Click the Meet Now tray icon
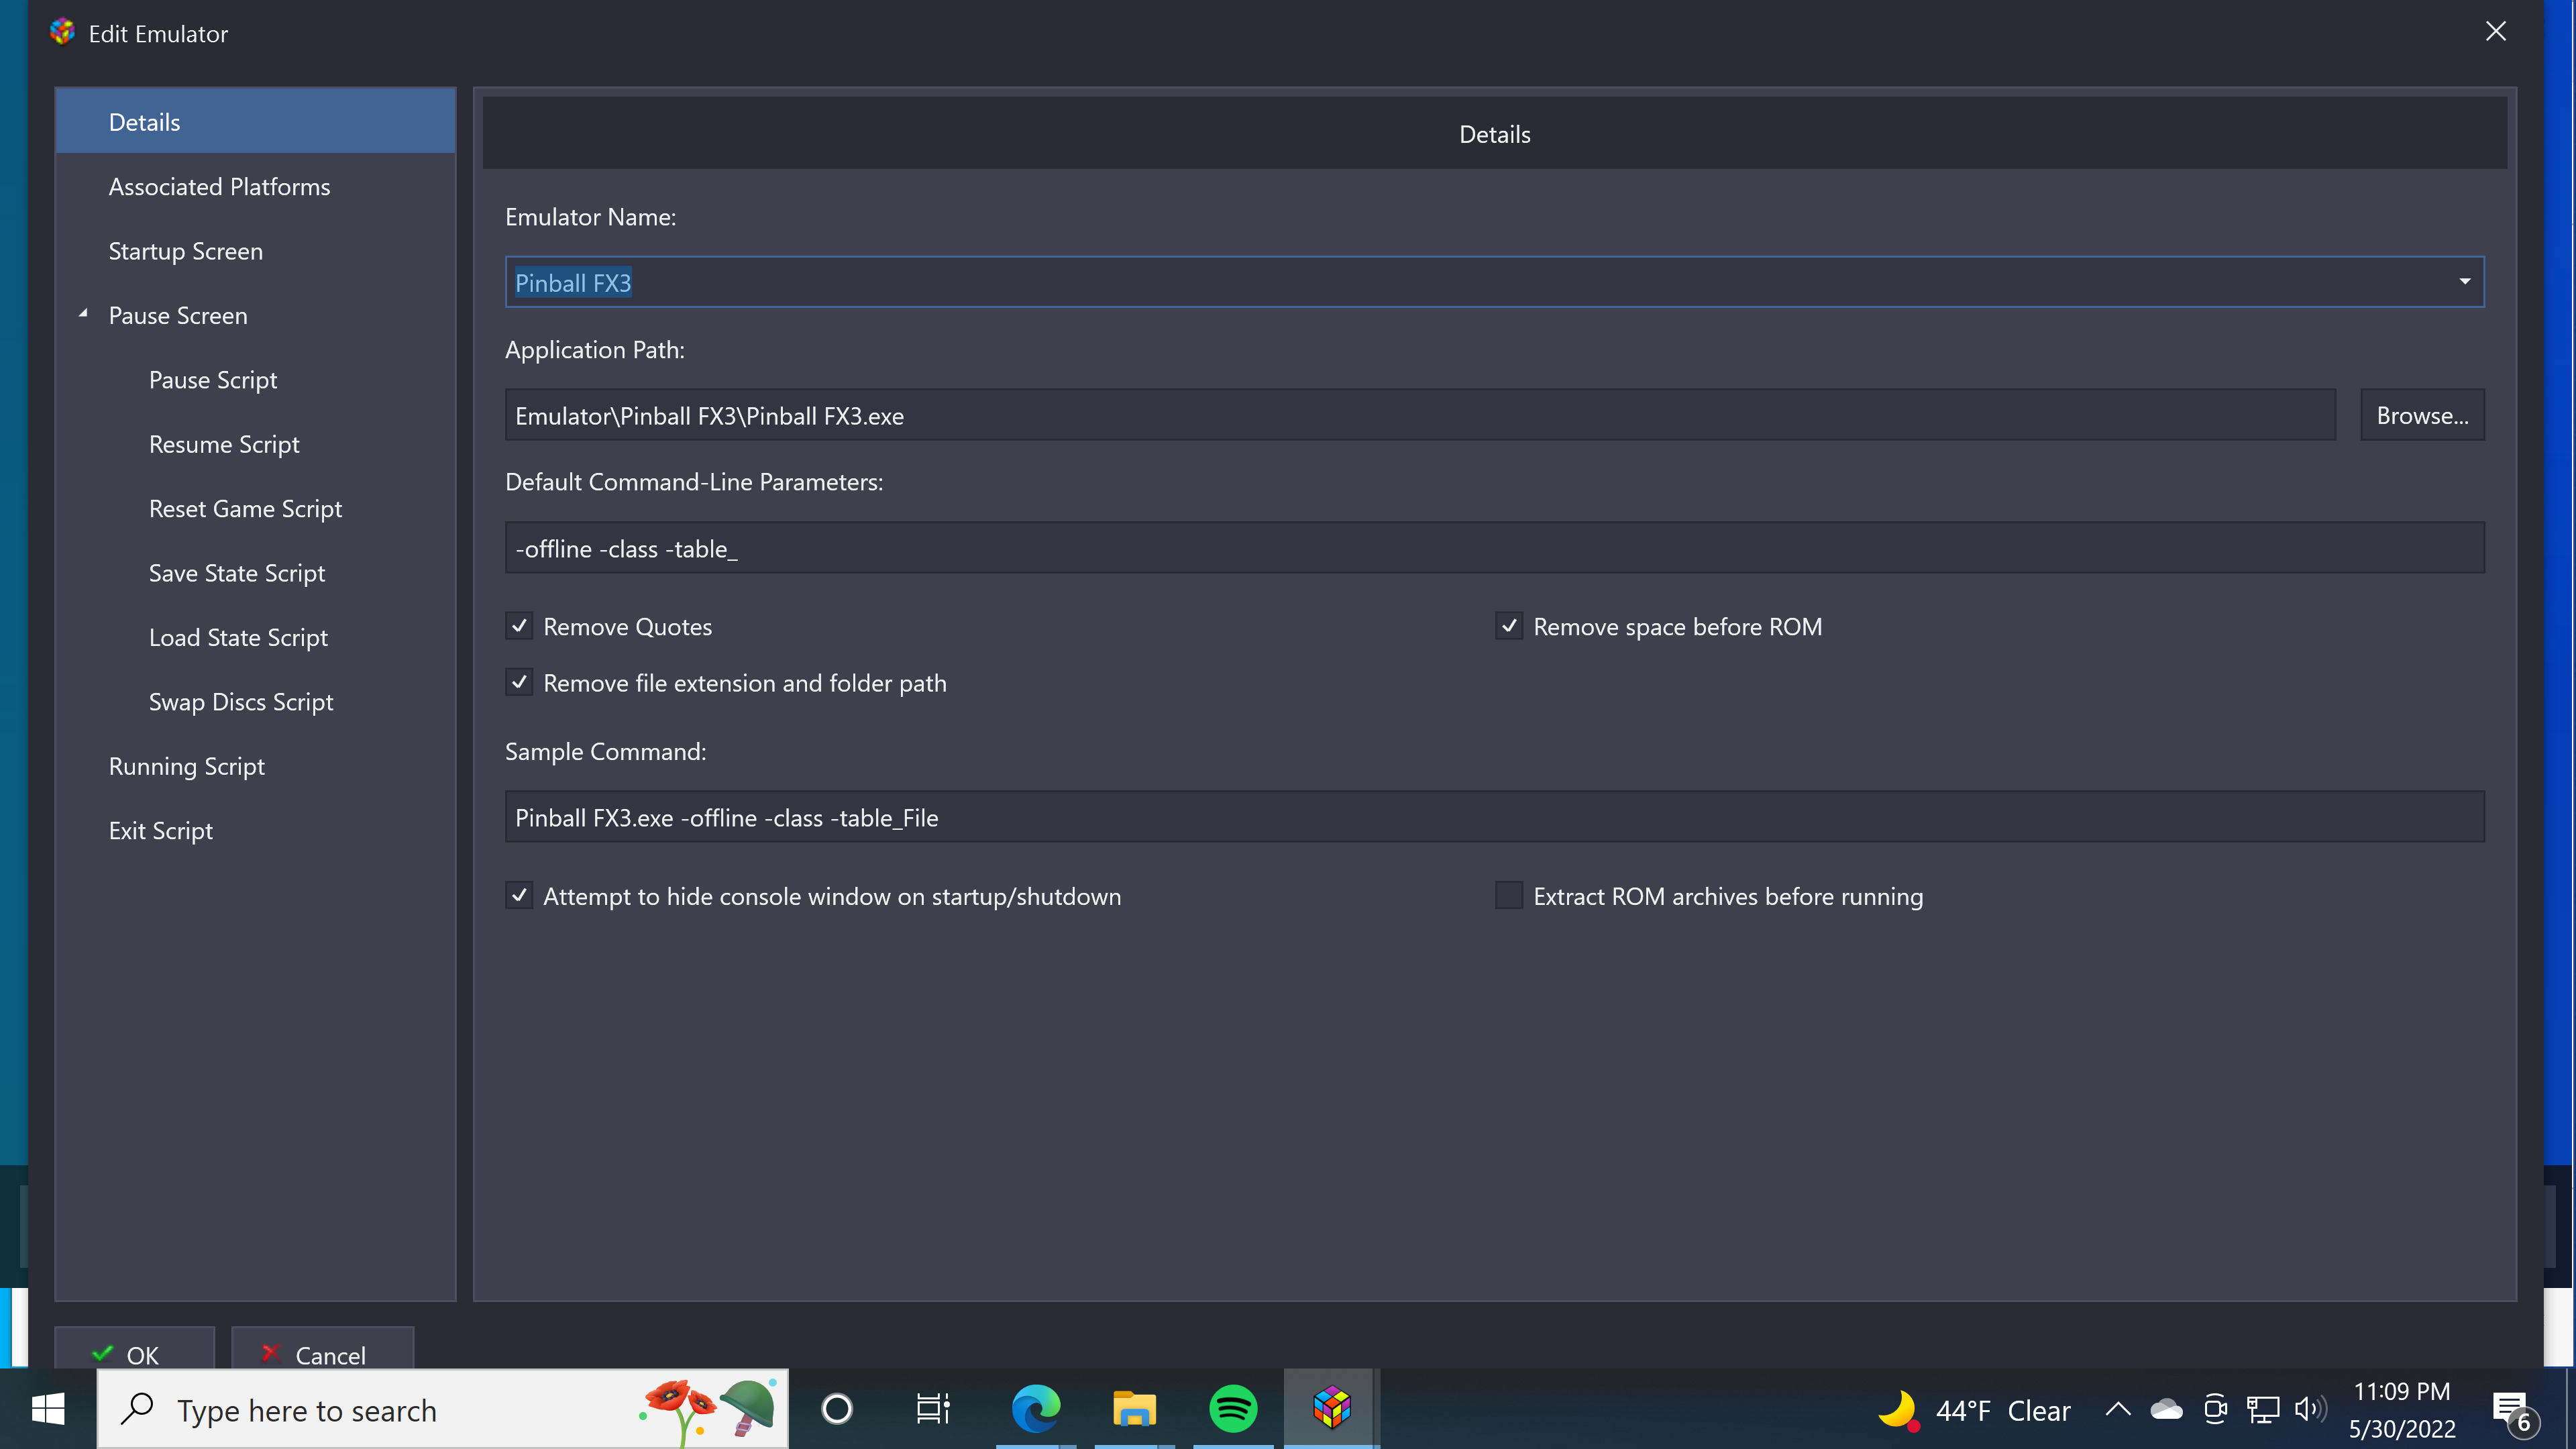The image size is (2576, 1449). [x=2215, y=1409]
